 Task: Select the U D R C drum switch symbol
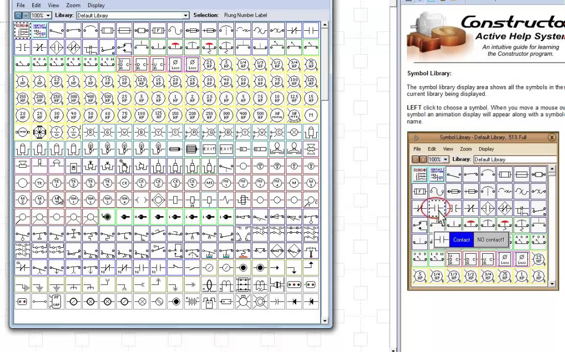[124, 64]
